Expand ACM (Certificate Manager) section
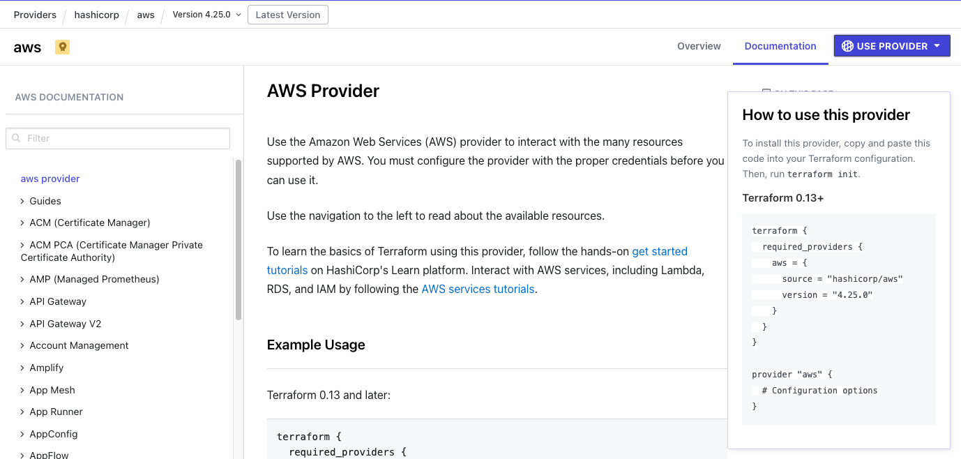 point(23,223)
